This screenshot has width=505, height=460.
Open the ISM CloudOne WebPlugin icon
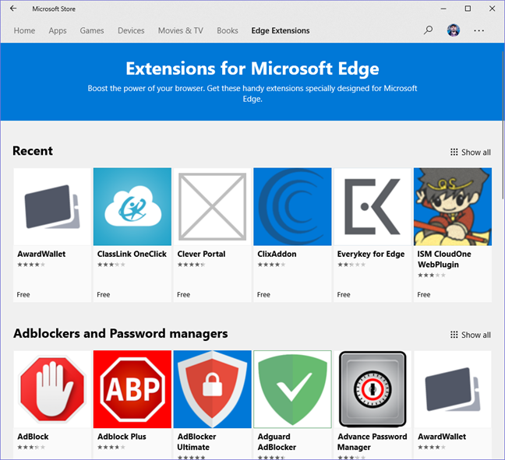click(x=453, y=206)
